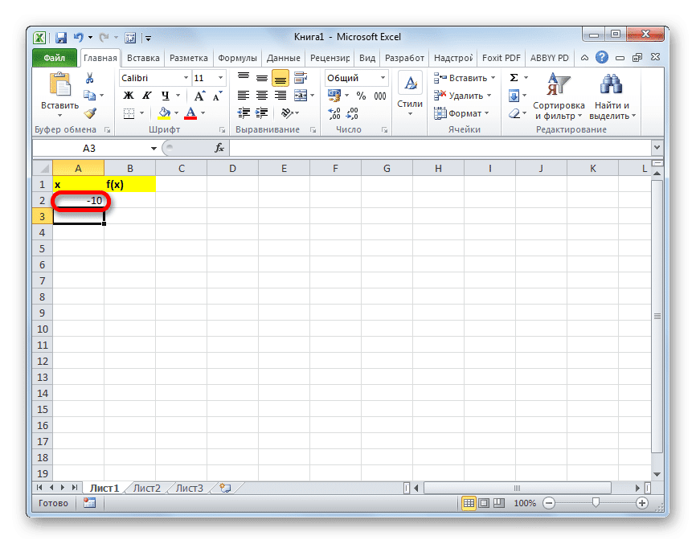The width and height of the screenshot is (696, 544).
Task: Click the insert function fx icon
Action: point(219,148)
